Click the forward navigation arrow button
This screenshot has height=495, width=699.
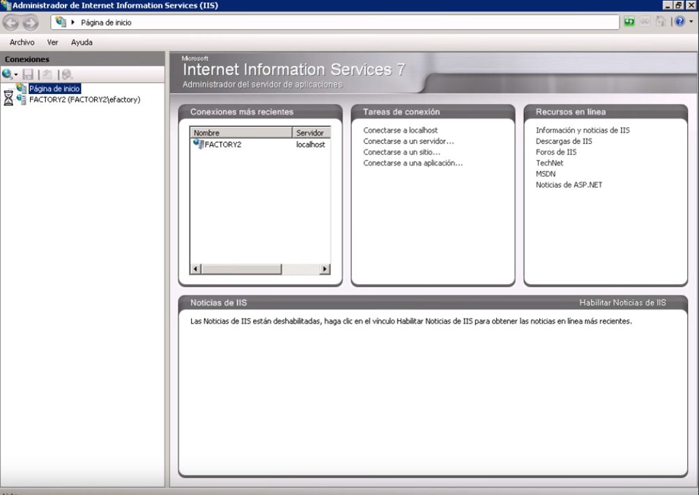point(31,22)
